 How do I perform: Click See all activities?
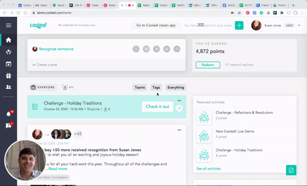point(208,169)
